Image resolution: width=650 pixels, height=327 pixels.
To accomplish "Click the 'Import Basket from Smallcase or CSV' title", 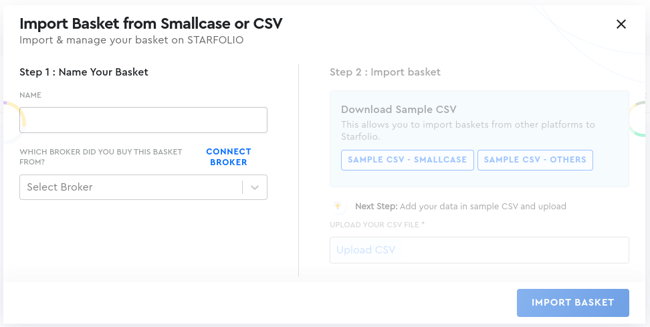I will coord(151,23).
